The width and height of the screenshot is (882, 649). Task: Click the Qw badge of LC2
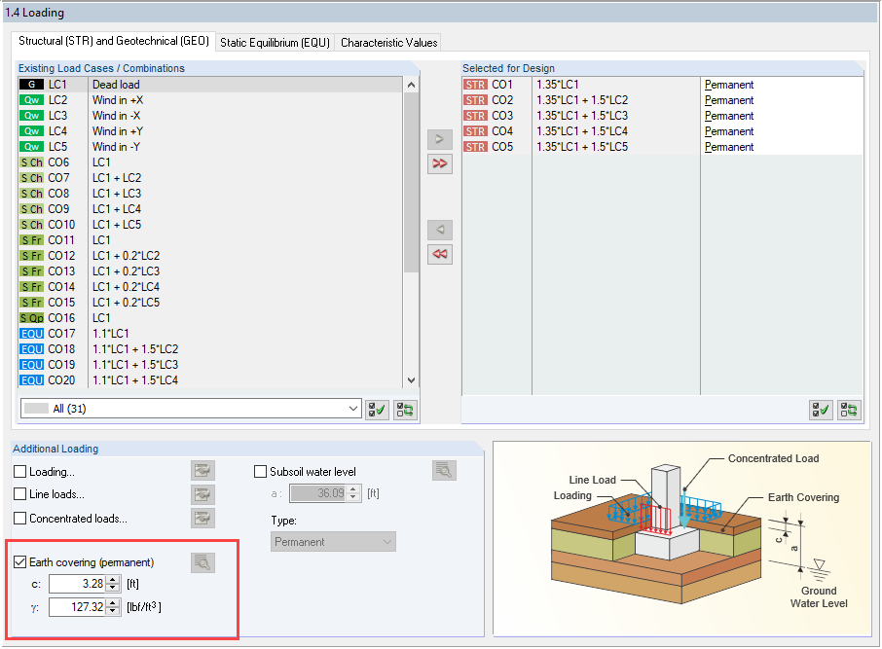31,100
